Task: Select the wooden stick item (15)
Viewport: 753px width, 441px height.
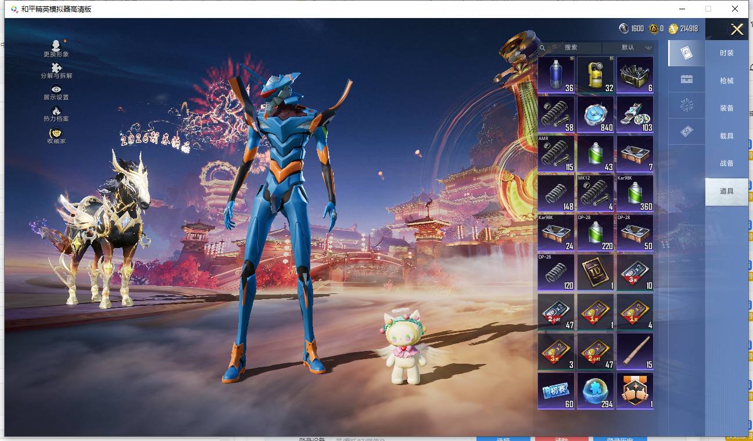Action: [635, 352]
